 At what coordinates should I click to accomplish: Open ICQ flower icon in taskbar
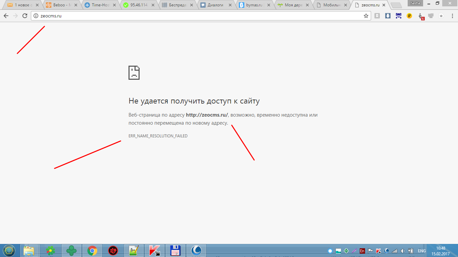point(51,251)
